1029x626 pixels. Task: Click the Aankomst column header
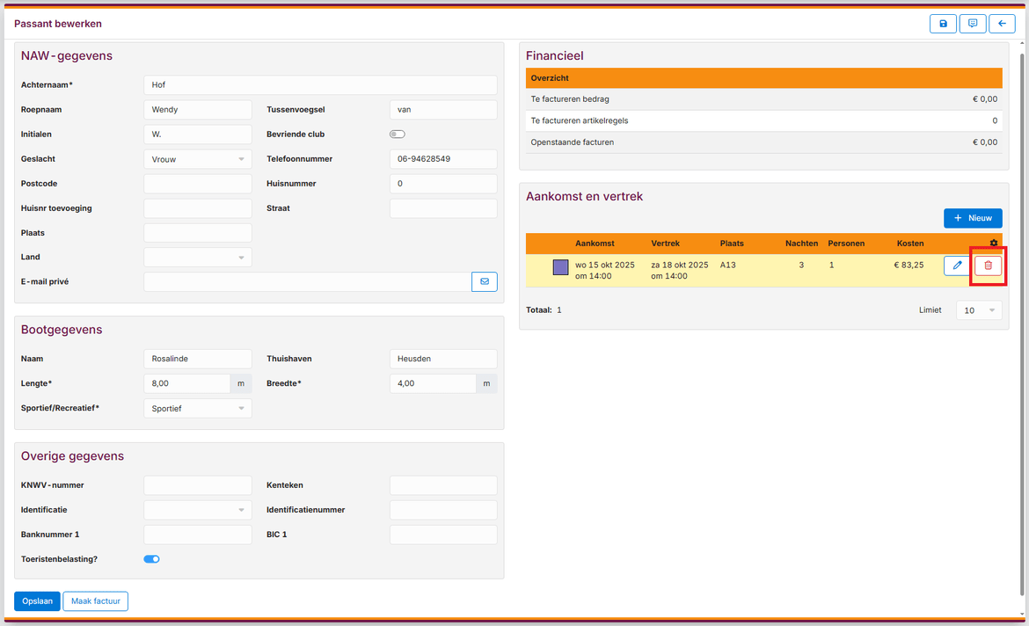[595, 243]
